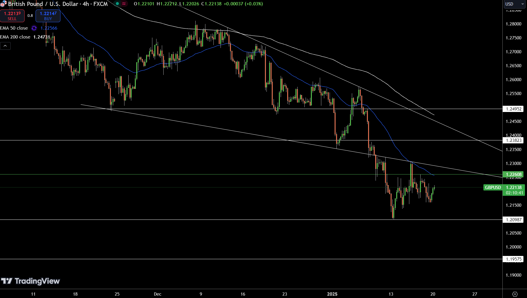Click the 1.24731 EMA 200 value

pyautogui.click(x=42, y=37)
